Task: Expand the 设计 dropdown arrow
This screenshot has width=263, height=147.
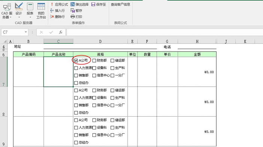Action: 19,17
